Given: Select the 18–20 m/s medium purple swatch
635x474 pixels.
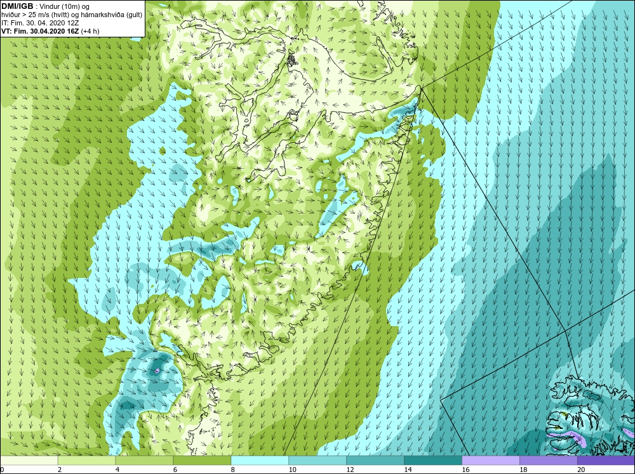Looking at the screenshot, I should (x=549, y=460).
